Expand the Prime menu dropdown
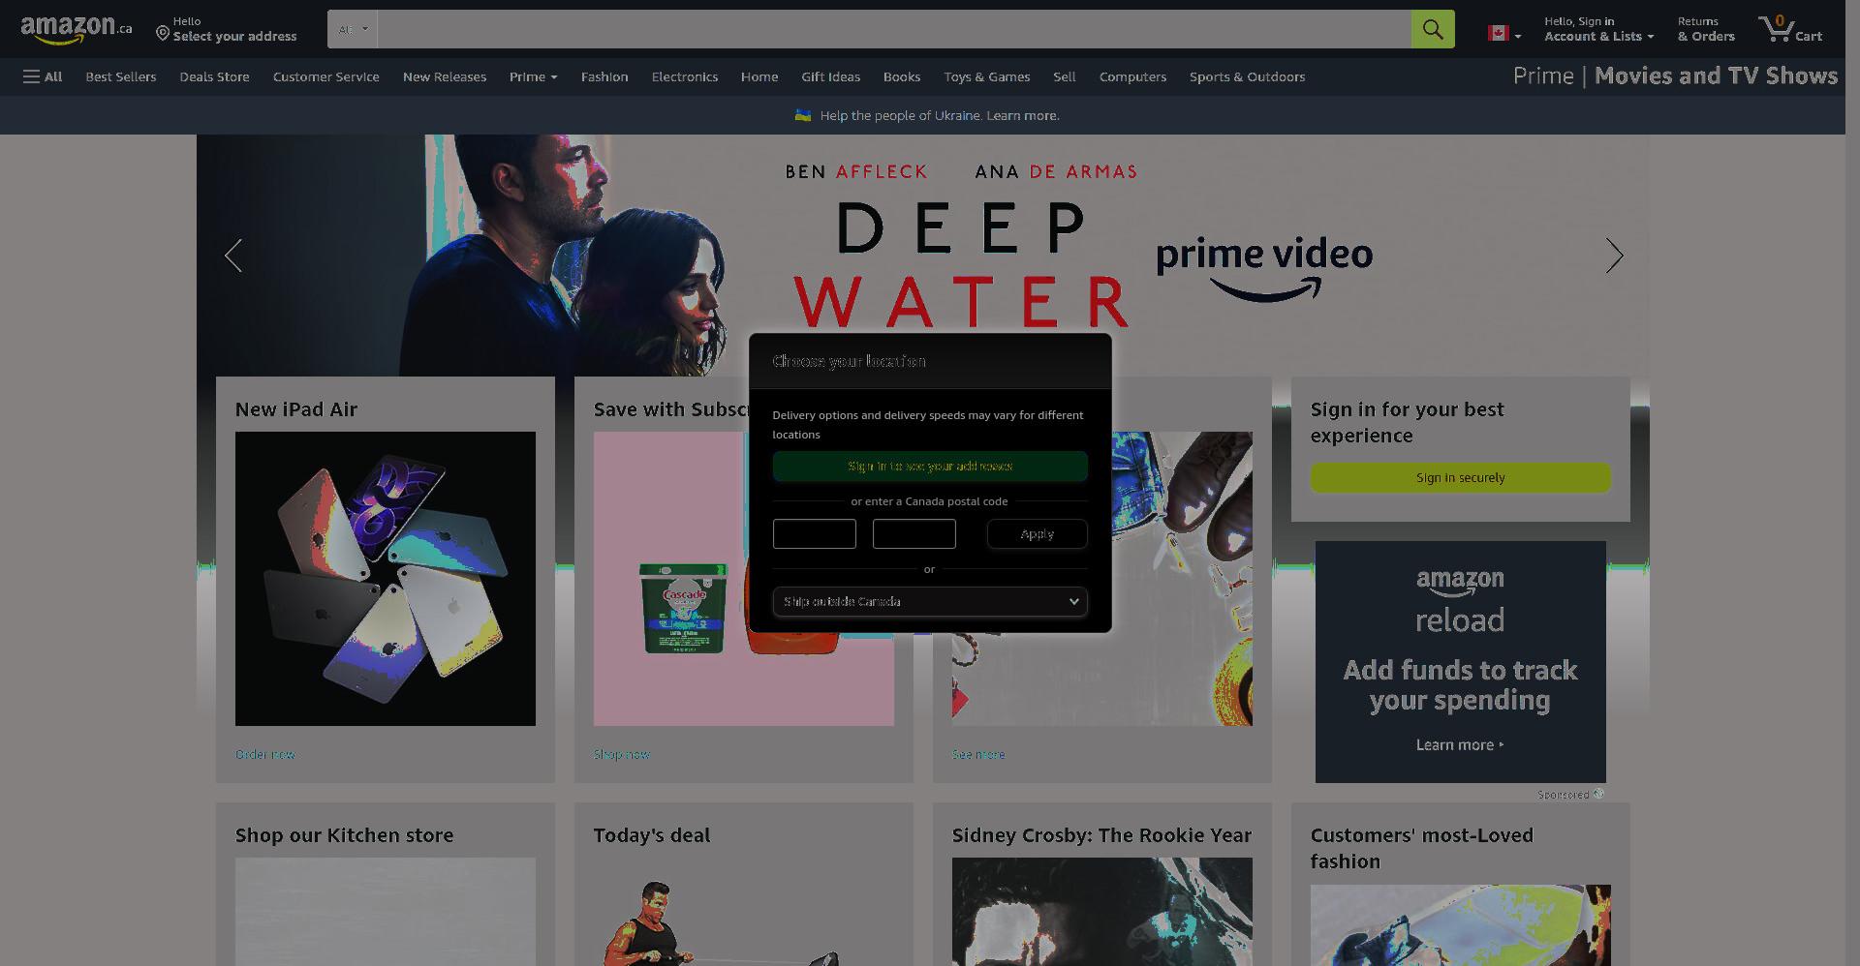 pos(533,76)
